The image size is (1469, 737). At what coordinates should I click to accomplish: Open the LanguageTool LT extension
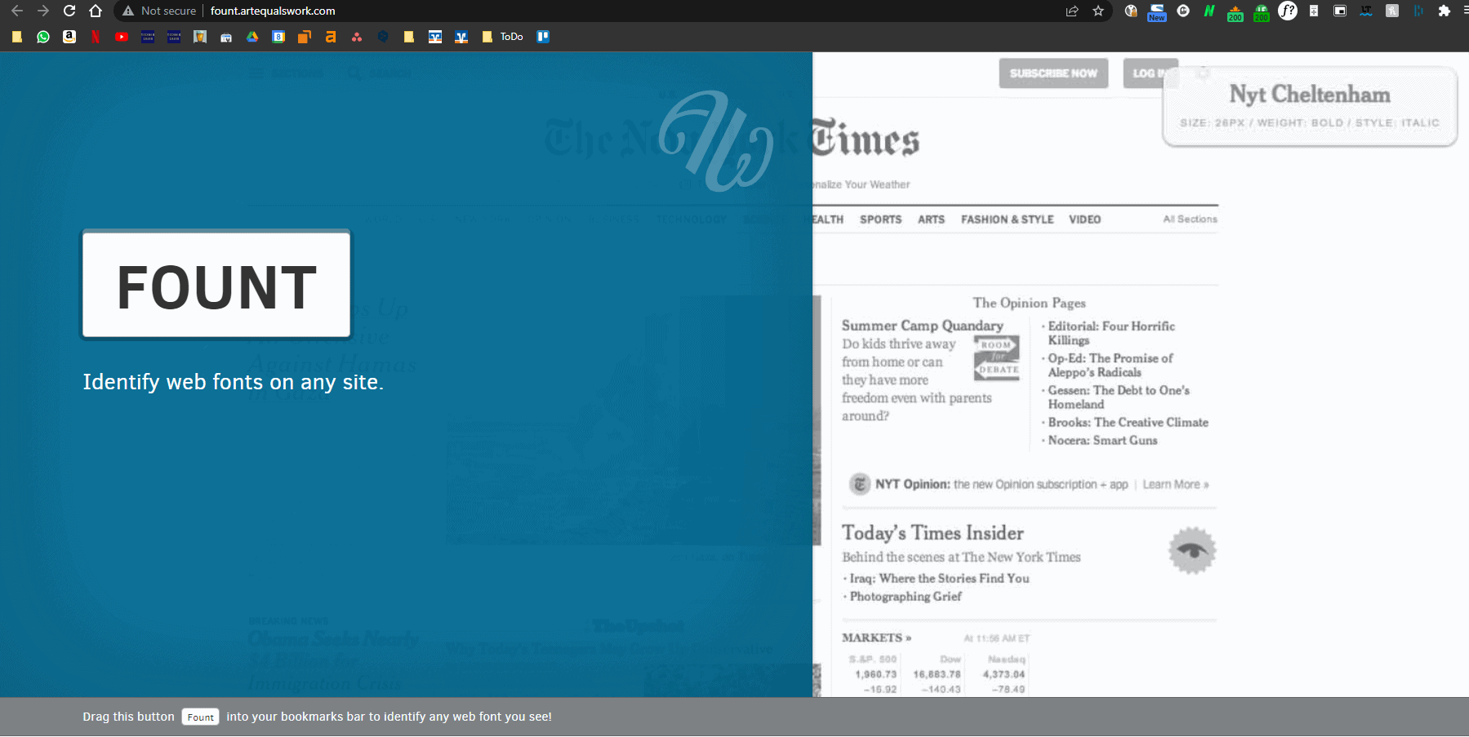[x=1366, y=11]
